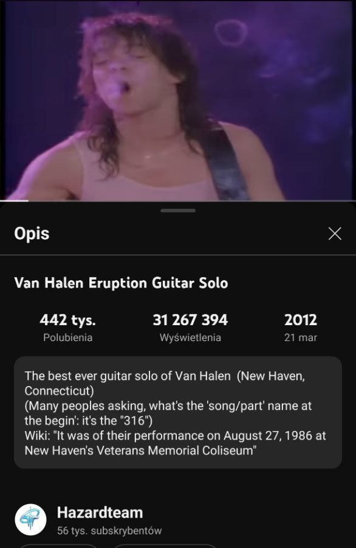The height and width of the screenshot is (548, 356).
Task: Tap the drag handle above Opis
Action: tap(178, 211)
